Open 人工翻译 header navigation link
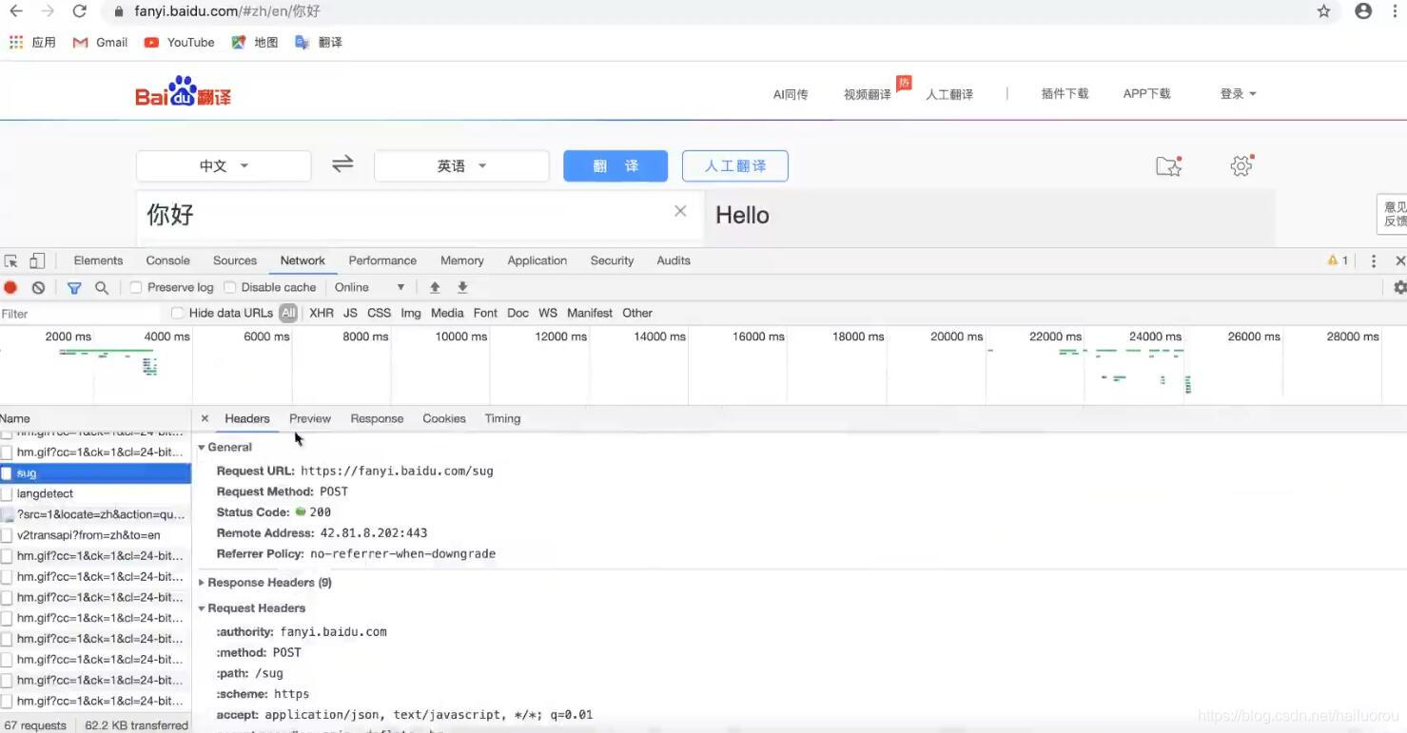Image resolution: width=1407 pixels, height=733 pixels. [949, 94]
